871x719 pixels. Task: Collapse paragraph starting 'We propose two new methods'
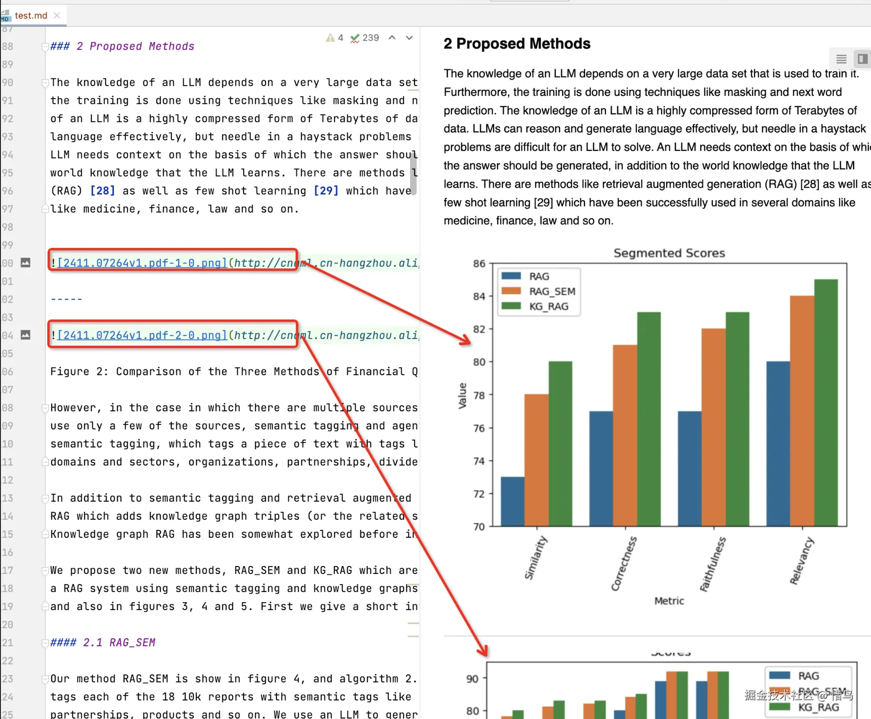pos(45,571)
